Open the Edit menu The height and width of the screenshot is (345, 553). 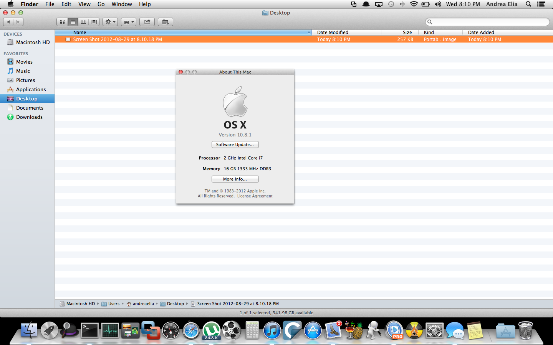tap(66, 4)
